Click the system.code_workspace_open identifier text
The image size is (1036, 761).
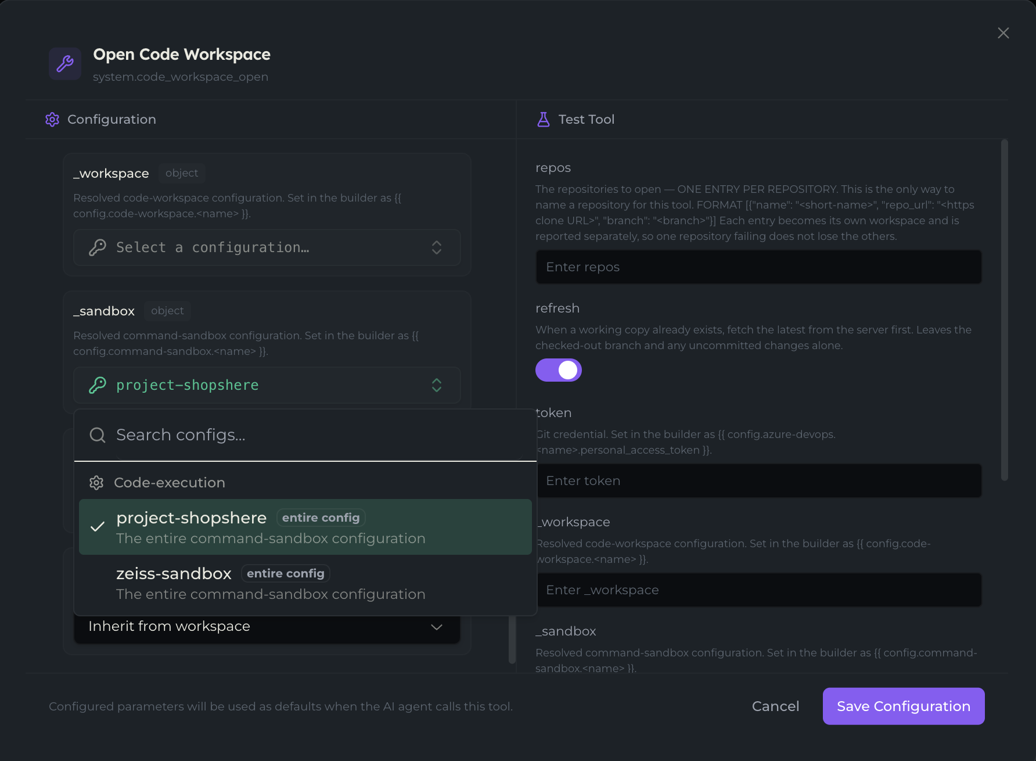pyautogui.click(x=181, y=77)
